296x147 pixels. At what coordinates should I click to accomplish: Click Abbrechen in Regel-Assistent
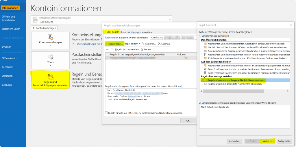click(235, 141)
